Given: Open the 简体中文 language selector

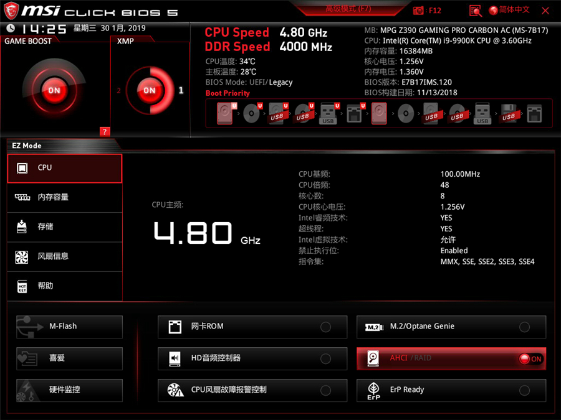Looking at the screenshot, I should [509, 10].
